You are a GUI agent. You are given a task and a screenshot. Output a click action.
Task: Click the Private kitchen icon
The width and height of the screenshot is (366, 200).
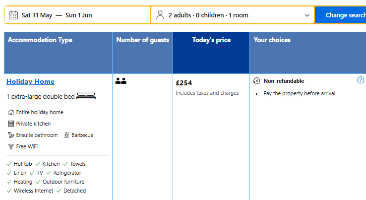(x=11, y=124)
